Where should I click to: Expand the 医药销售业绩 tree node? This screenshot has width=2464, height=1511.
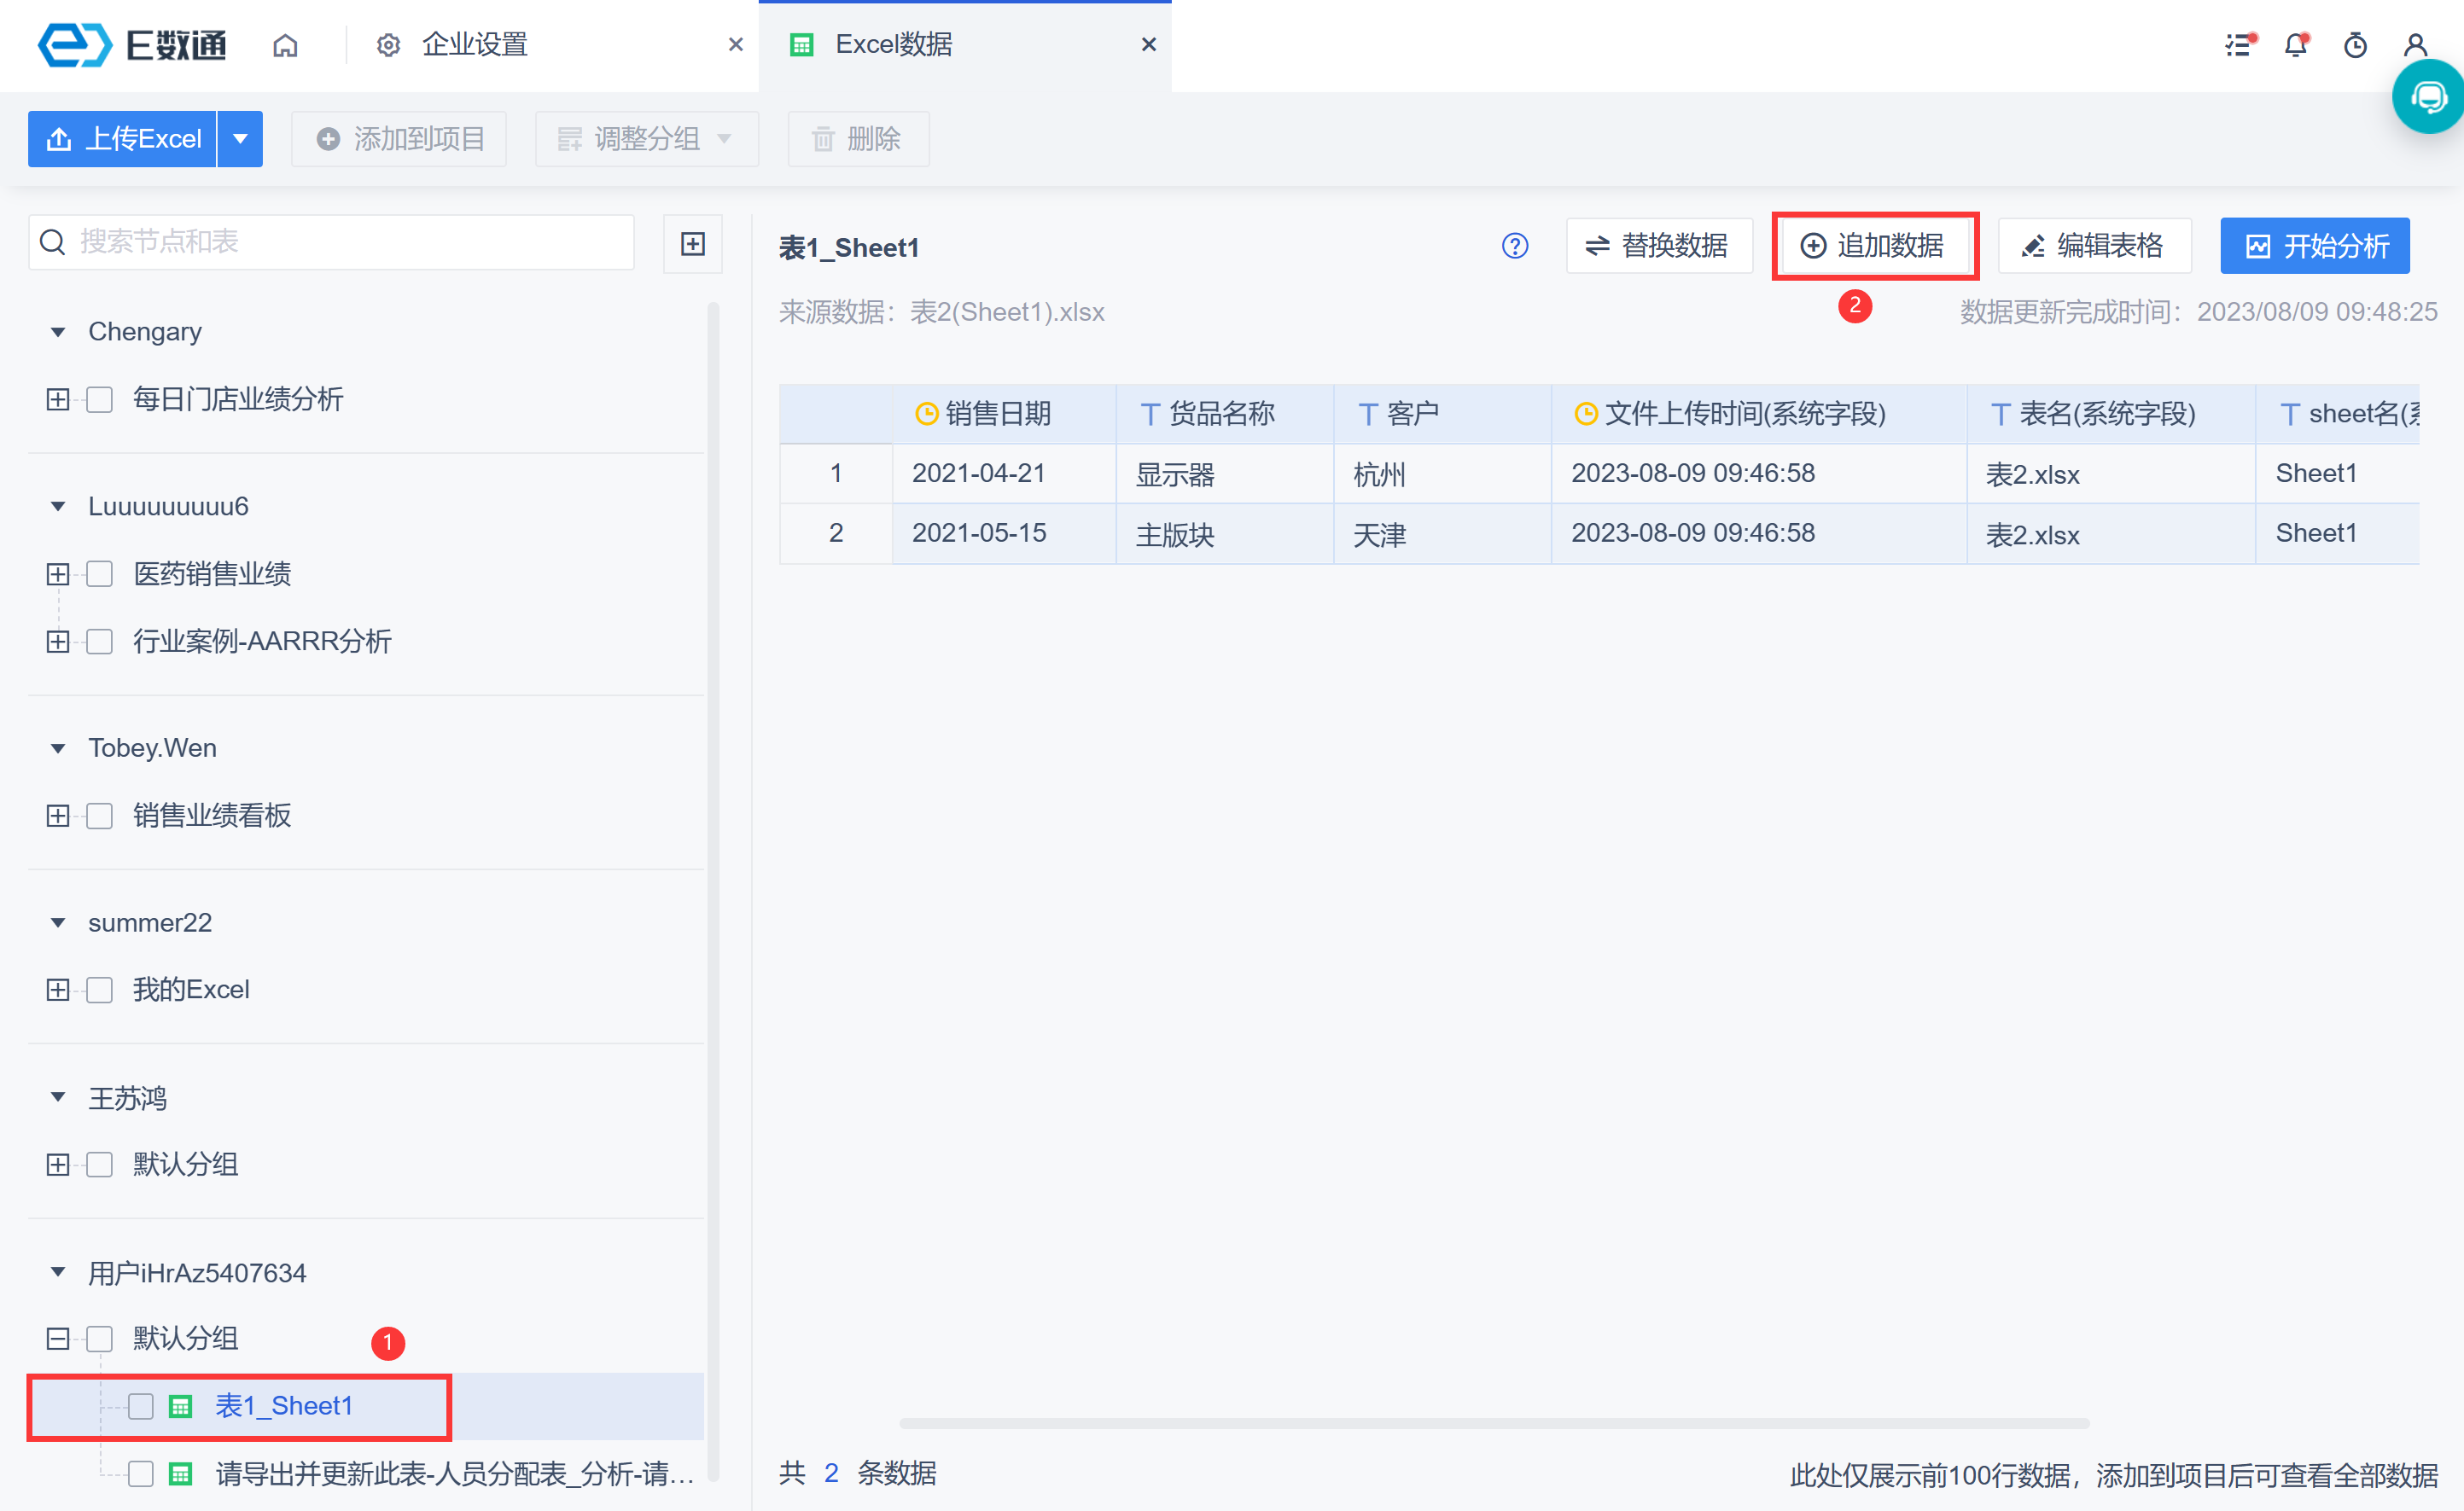[x=58, y=573]
